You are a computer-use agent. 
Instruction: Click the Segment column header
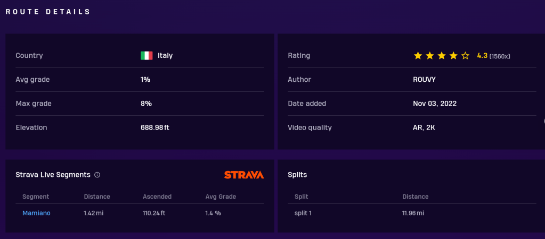pos(36,197)
